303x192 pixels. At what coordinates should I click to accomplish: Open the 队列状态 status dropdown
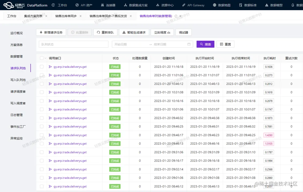73,44
